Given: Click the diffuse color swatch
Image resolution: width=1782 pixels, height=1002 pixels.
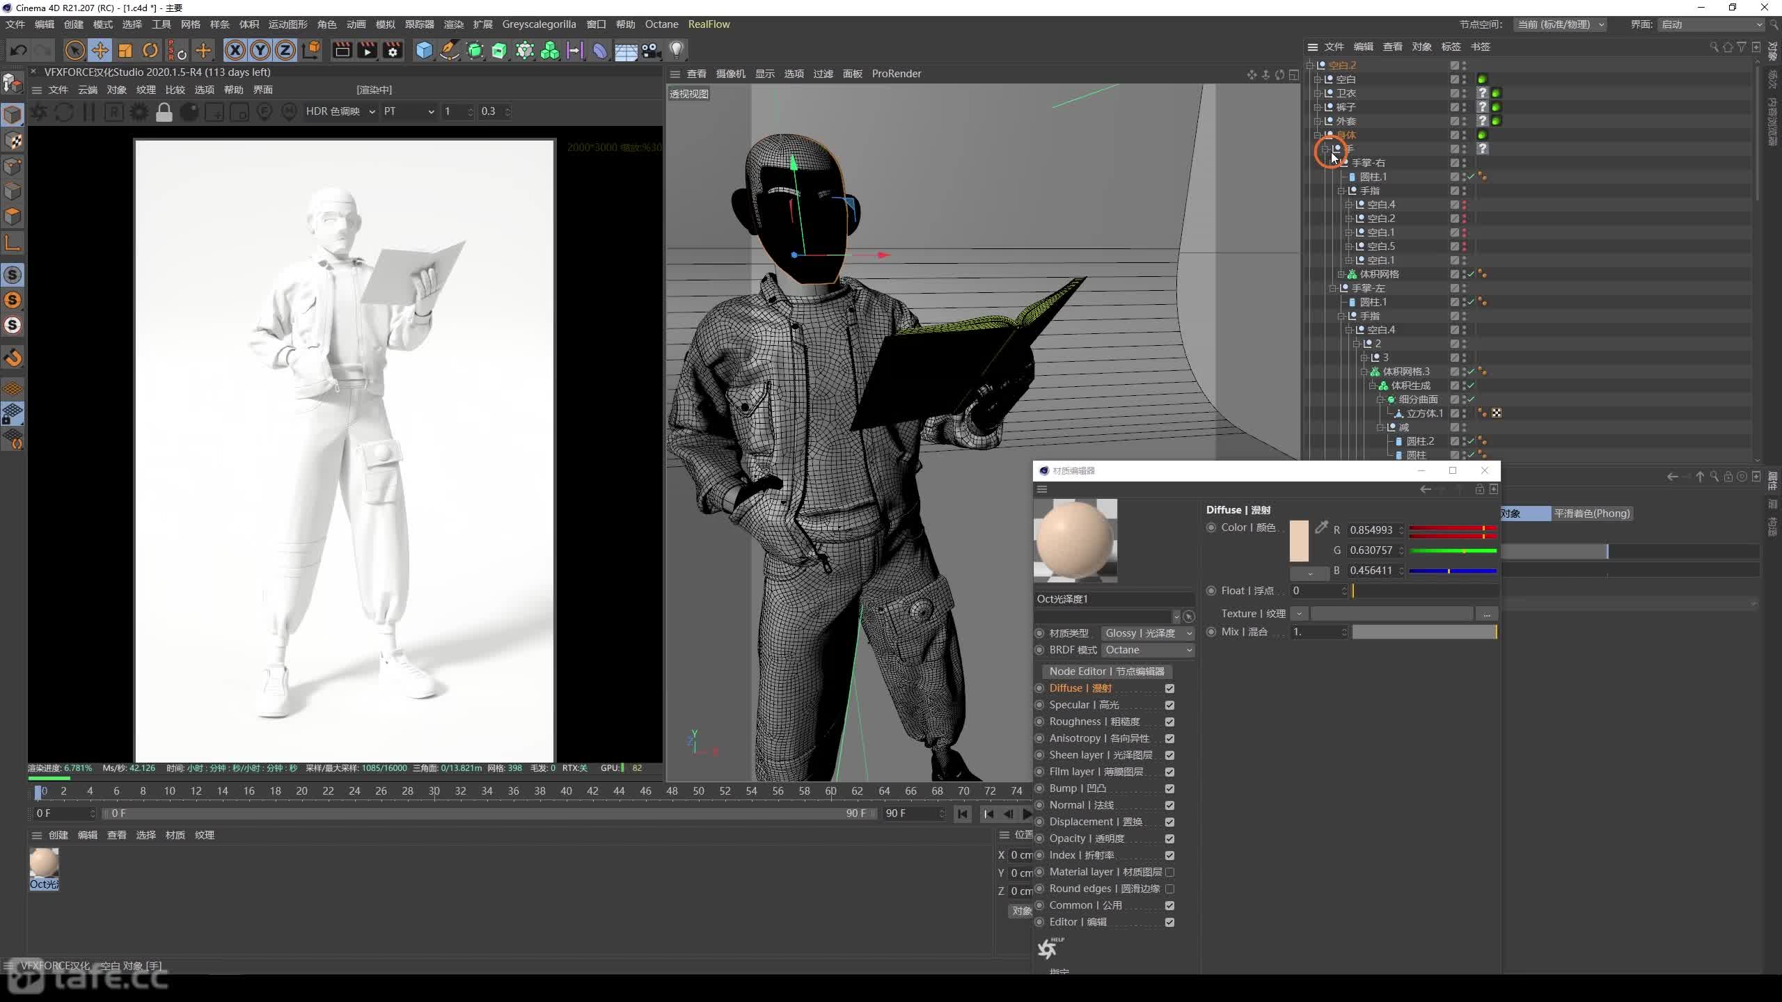Looking at the screenshot, I should 1299,541.
